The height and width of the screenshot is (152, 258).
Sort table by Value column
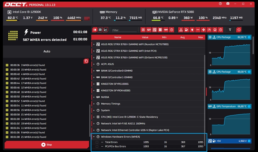click(145, 37)
